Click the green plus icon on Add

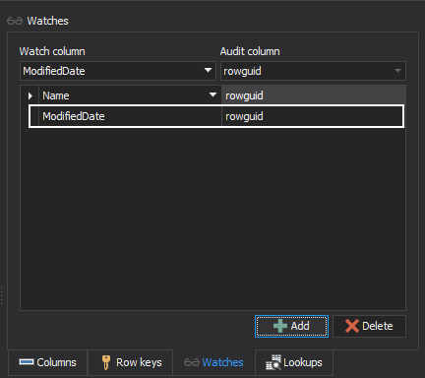[x=280, y=326]
